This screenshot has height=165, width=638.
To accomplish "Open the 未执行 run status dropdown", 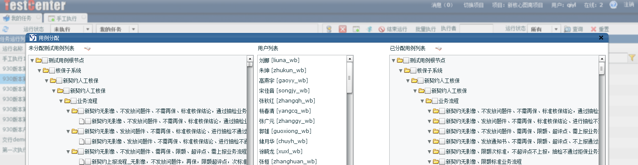I will pos(88,29).
